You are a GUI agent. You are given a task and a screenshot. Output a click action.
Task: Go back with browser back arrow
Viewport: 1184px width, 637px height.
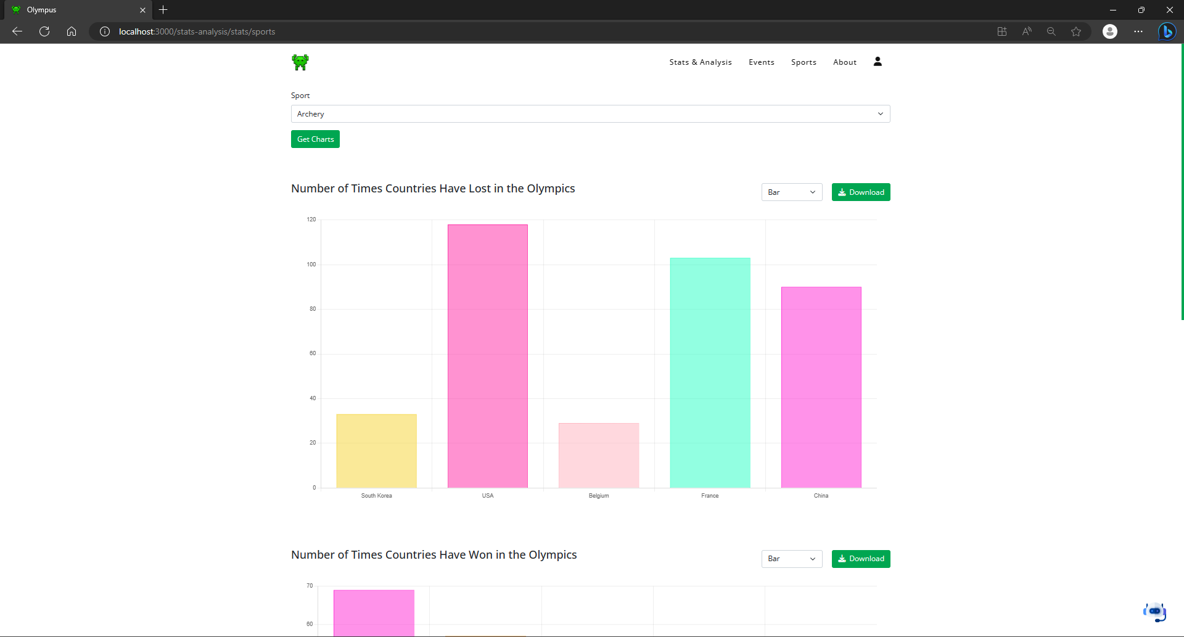coord(17,31)
